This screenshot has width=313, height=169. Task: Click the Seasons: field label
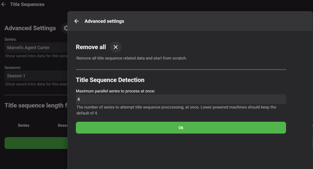[13, 68]
